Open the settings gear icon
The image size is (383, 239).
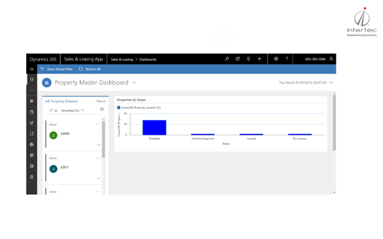[x=276, y=59]
